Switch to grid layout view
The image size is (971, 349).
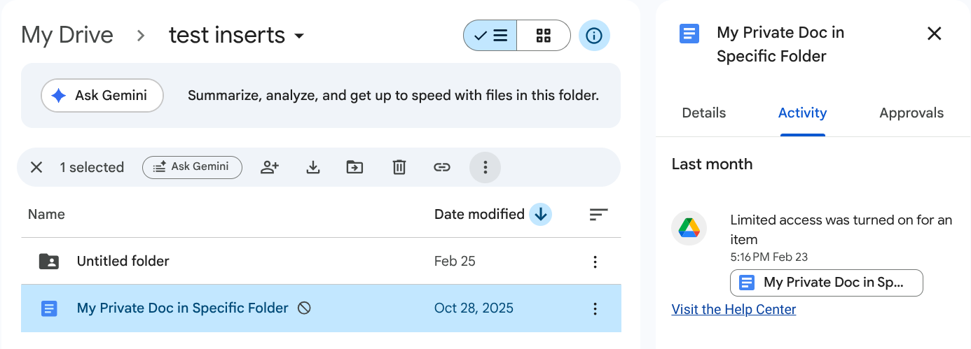tap(544, 36)
